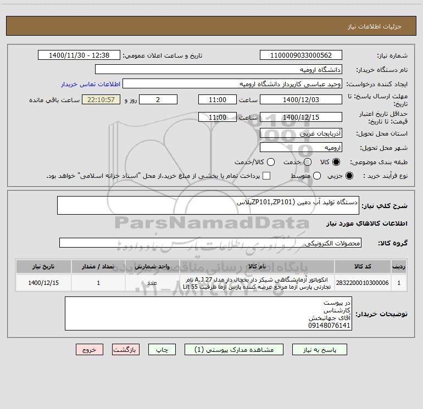The height and width of the screenshot is (409, 423).
Task: Choose the متوسط purchase type radio
Action: click(x=317, y=176)
